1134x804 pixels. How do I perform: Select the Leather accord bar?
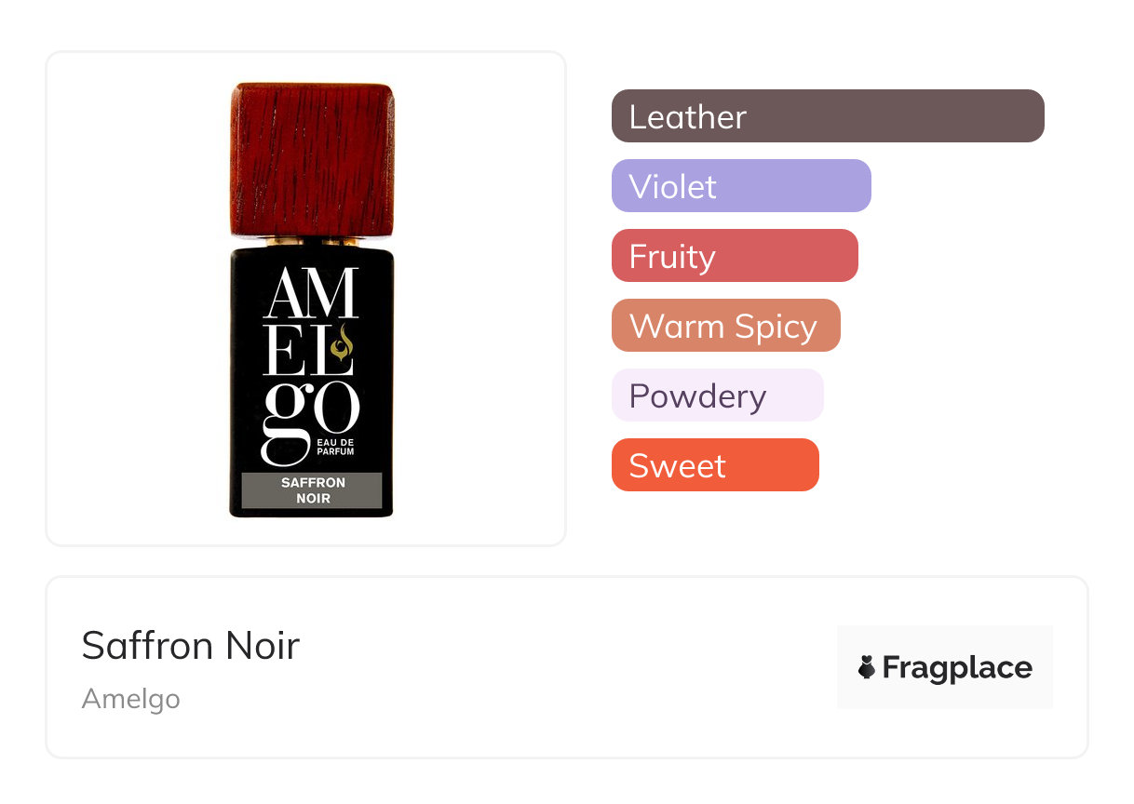(x=828, y=116)
